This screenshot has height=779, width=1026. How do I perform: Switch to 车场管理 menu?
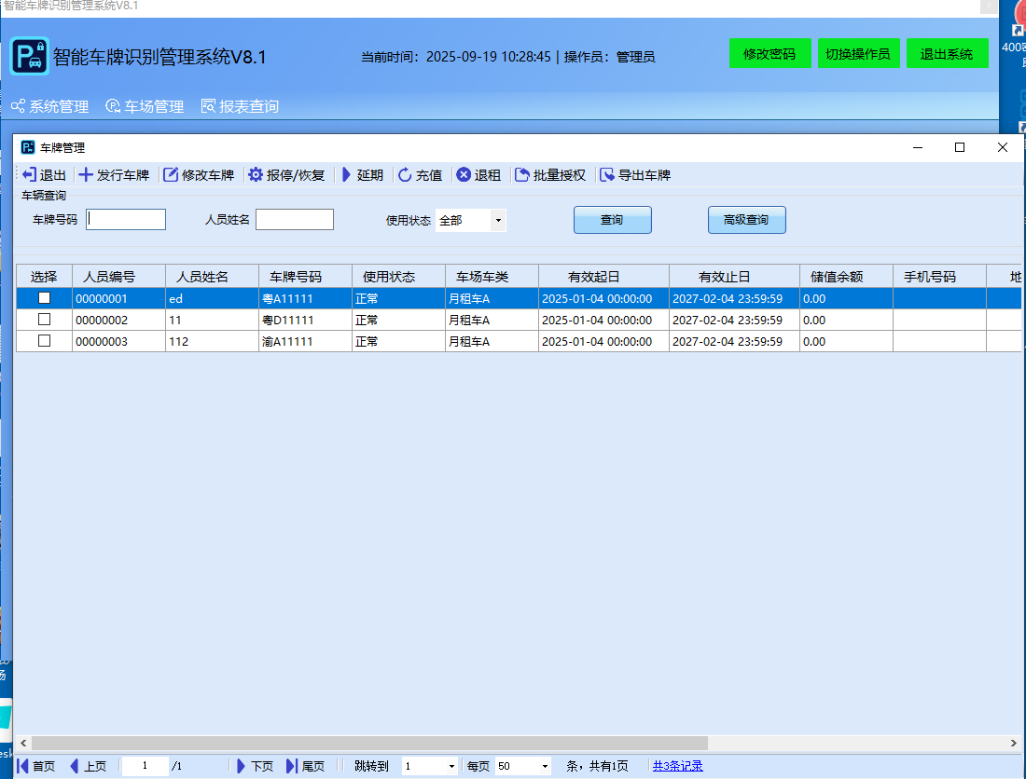pyautogui.click(x=145, y=105)
